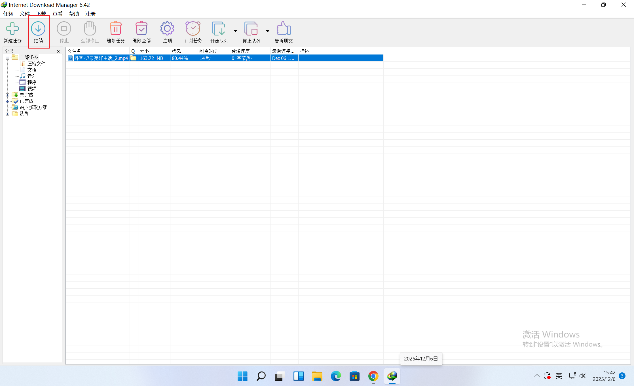Open the 下载 menu
The height and width of the screenshot is (386, 634).
41,14
